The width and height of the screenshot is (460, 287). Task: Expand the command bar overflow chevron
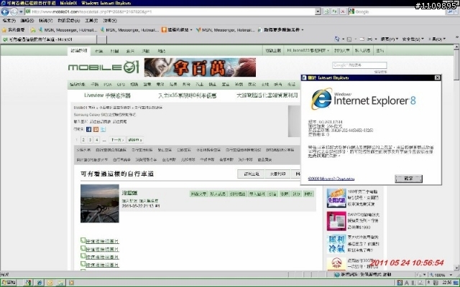coord(457,37)
